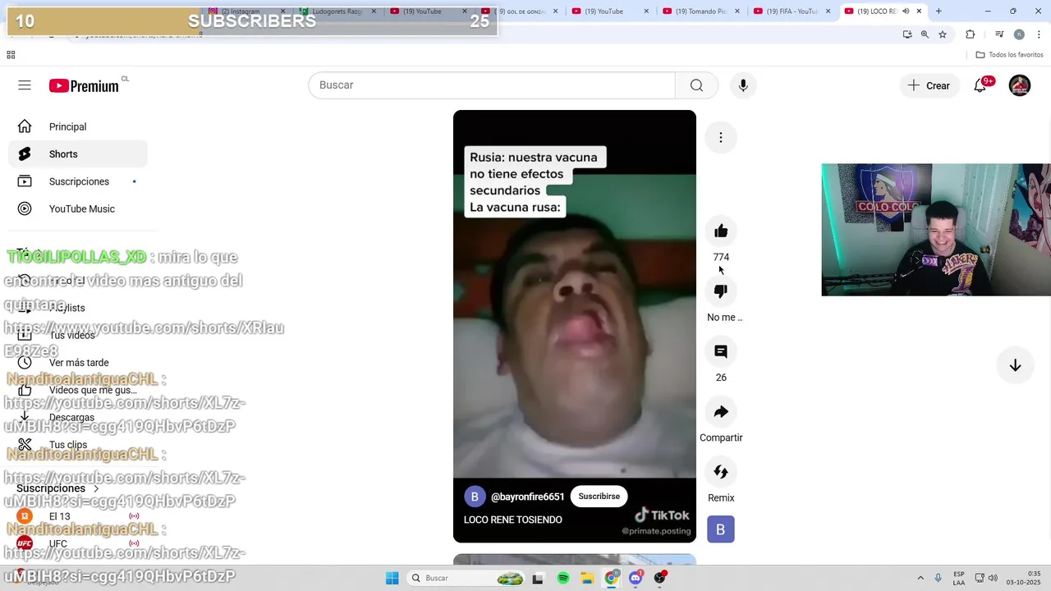
Task: Open the Short's sound tile B
Action: click(721, 529)
